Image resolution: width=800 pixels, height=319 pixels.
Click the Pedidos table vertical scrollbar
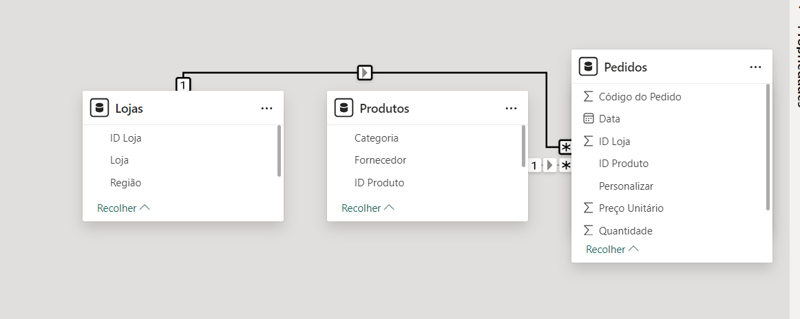click(768, 146)
